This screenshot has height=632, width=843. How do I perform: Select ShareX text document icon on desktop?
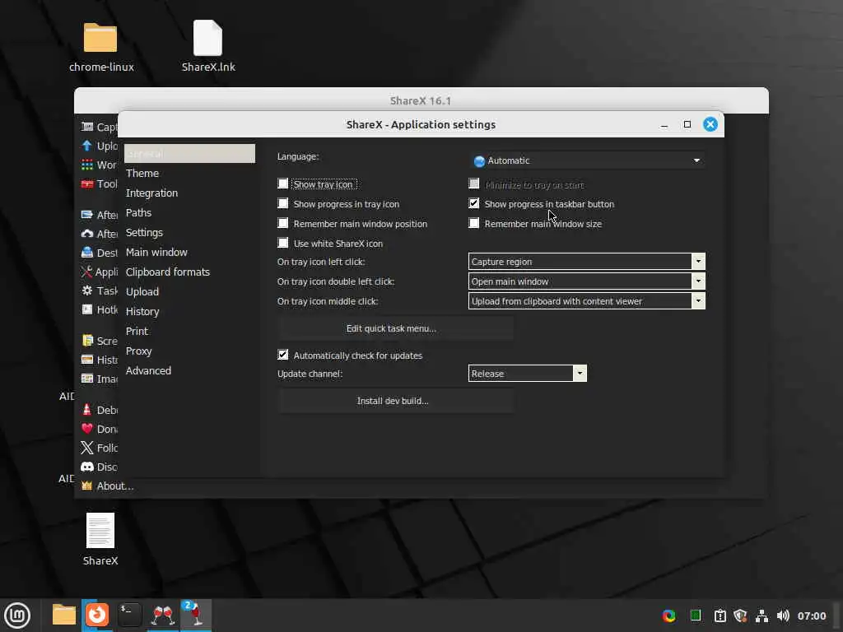click(100, 531)
